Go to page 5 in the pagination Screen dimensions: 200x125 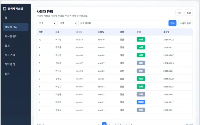click(126, 124)
